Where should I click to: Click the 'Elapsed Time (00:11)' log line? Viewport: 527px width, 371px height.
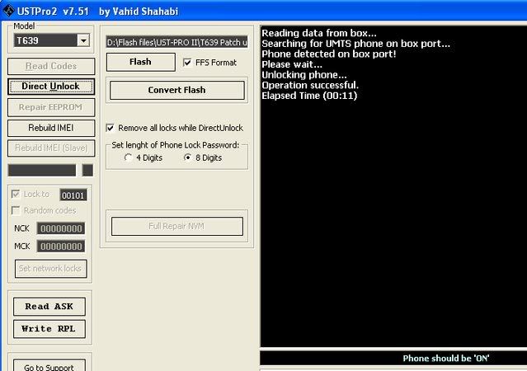tap(309, 96)
